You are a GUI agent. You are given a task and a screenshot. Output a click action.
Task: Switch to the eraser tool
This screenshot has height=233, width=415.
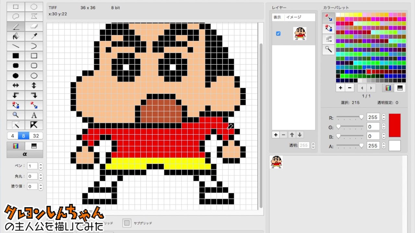(x=34, y=26)
